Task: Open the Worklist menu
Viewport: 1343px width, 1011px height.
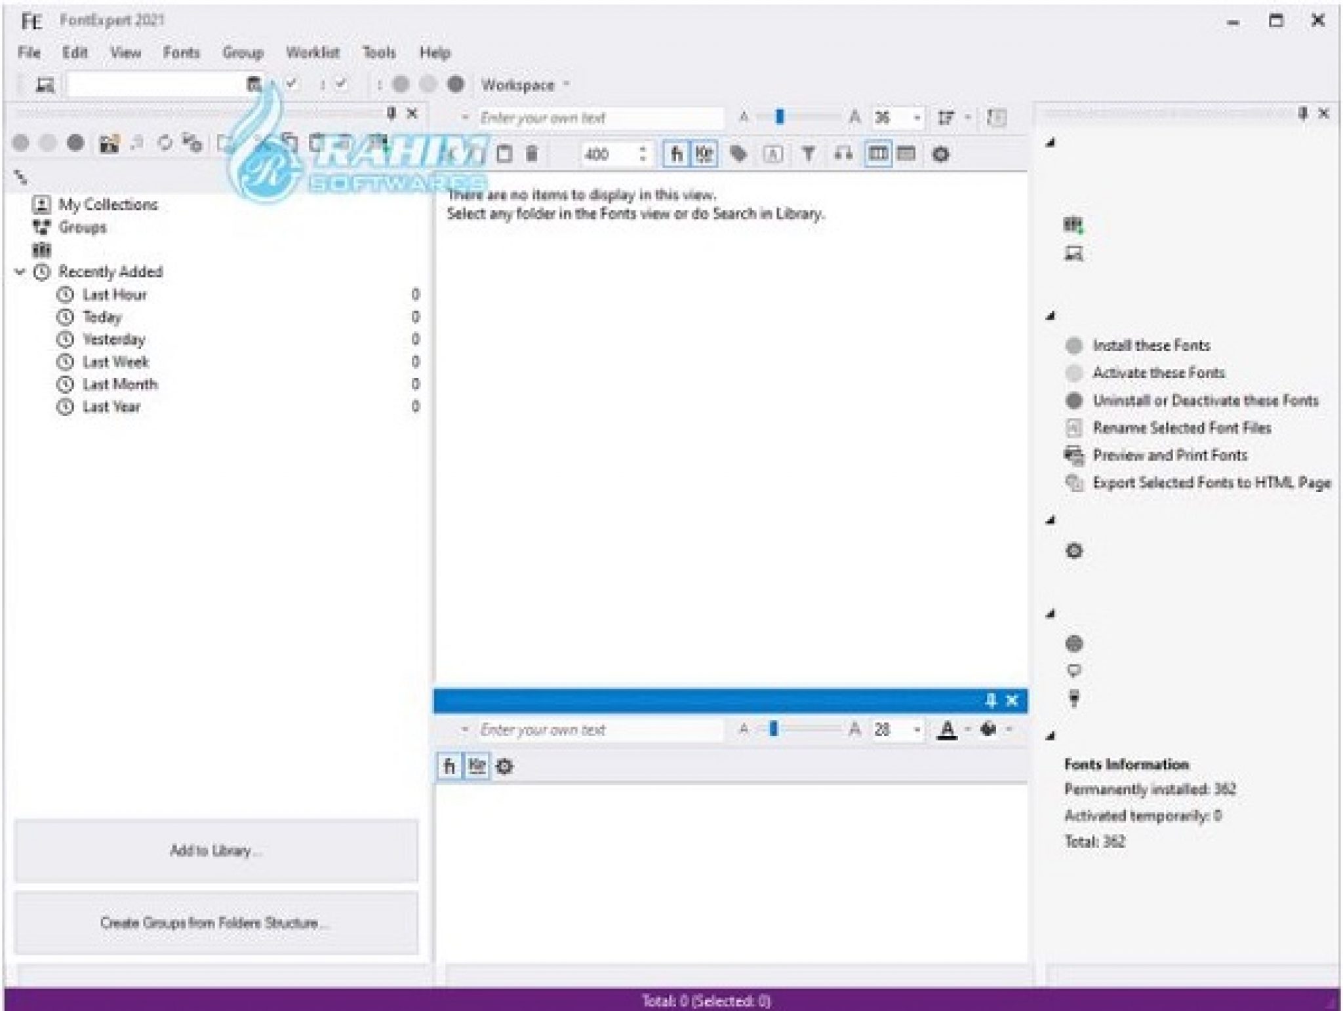Action: coord(313,53)
